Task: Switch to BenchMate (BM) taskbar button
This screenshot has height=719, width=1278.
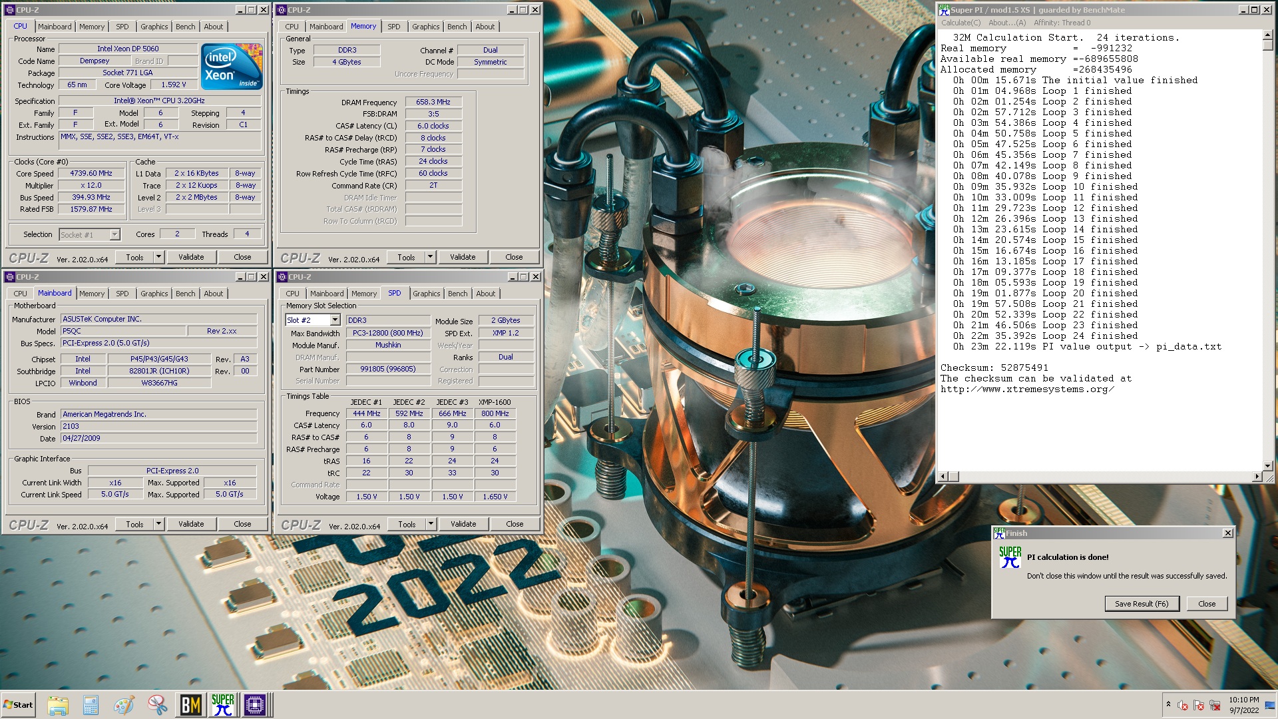Action: 191,705
